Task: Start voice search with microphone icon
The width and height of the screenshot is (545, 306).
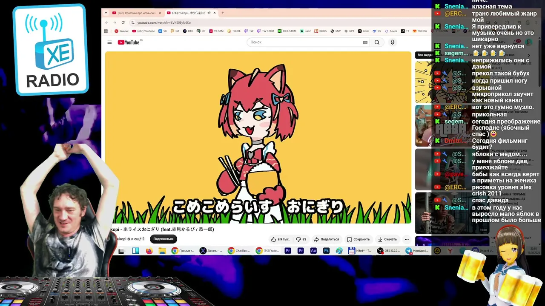Action: point(393,42)
